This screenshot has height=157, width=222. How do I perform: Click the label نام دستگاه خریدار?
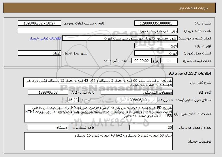pos(197,31)
